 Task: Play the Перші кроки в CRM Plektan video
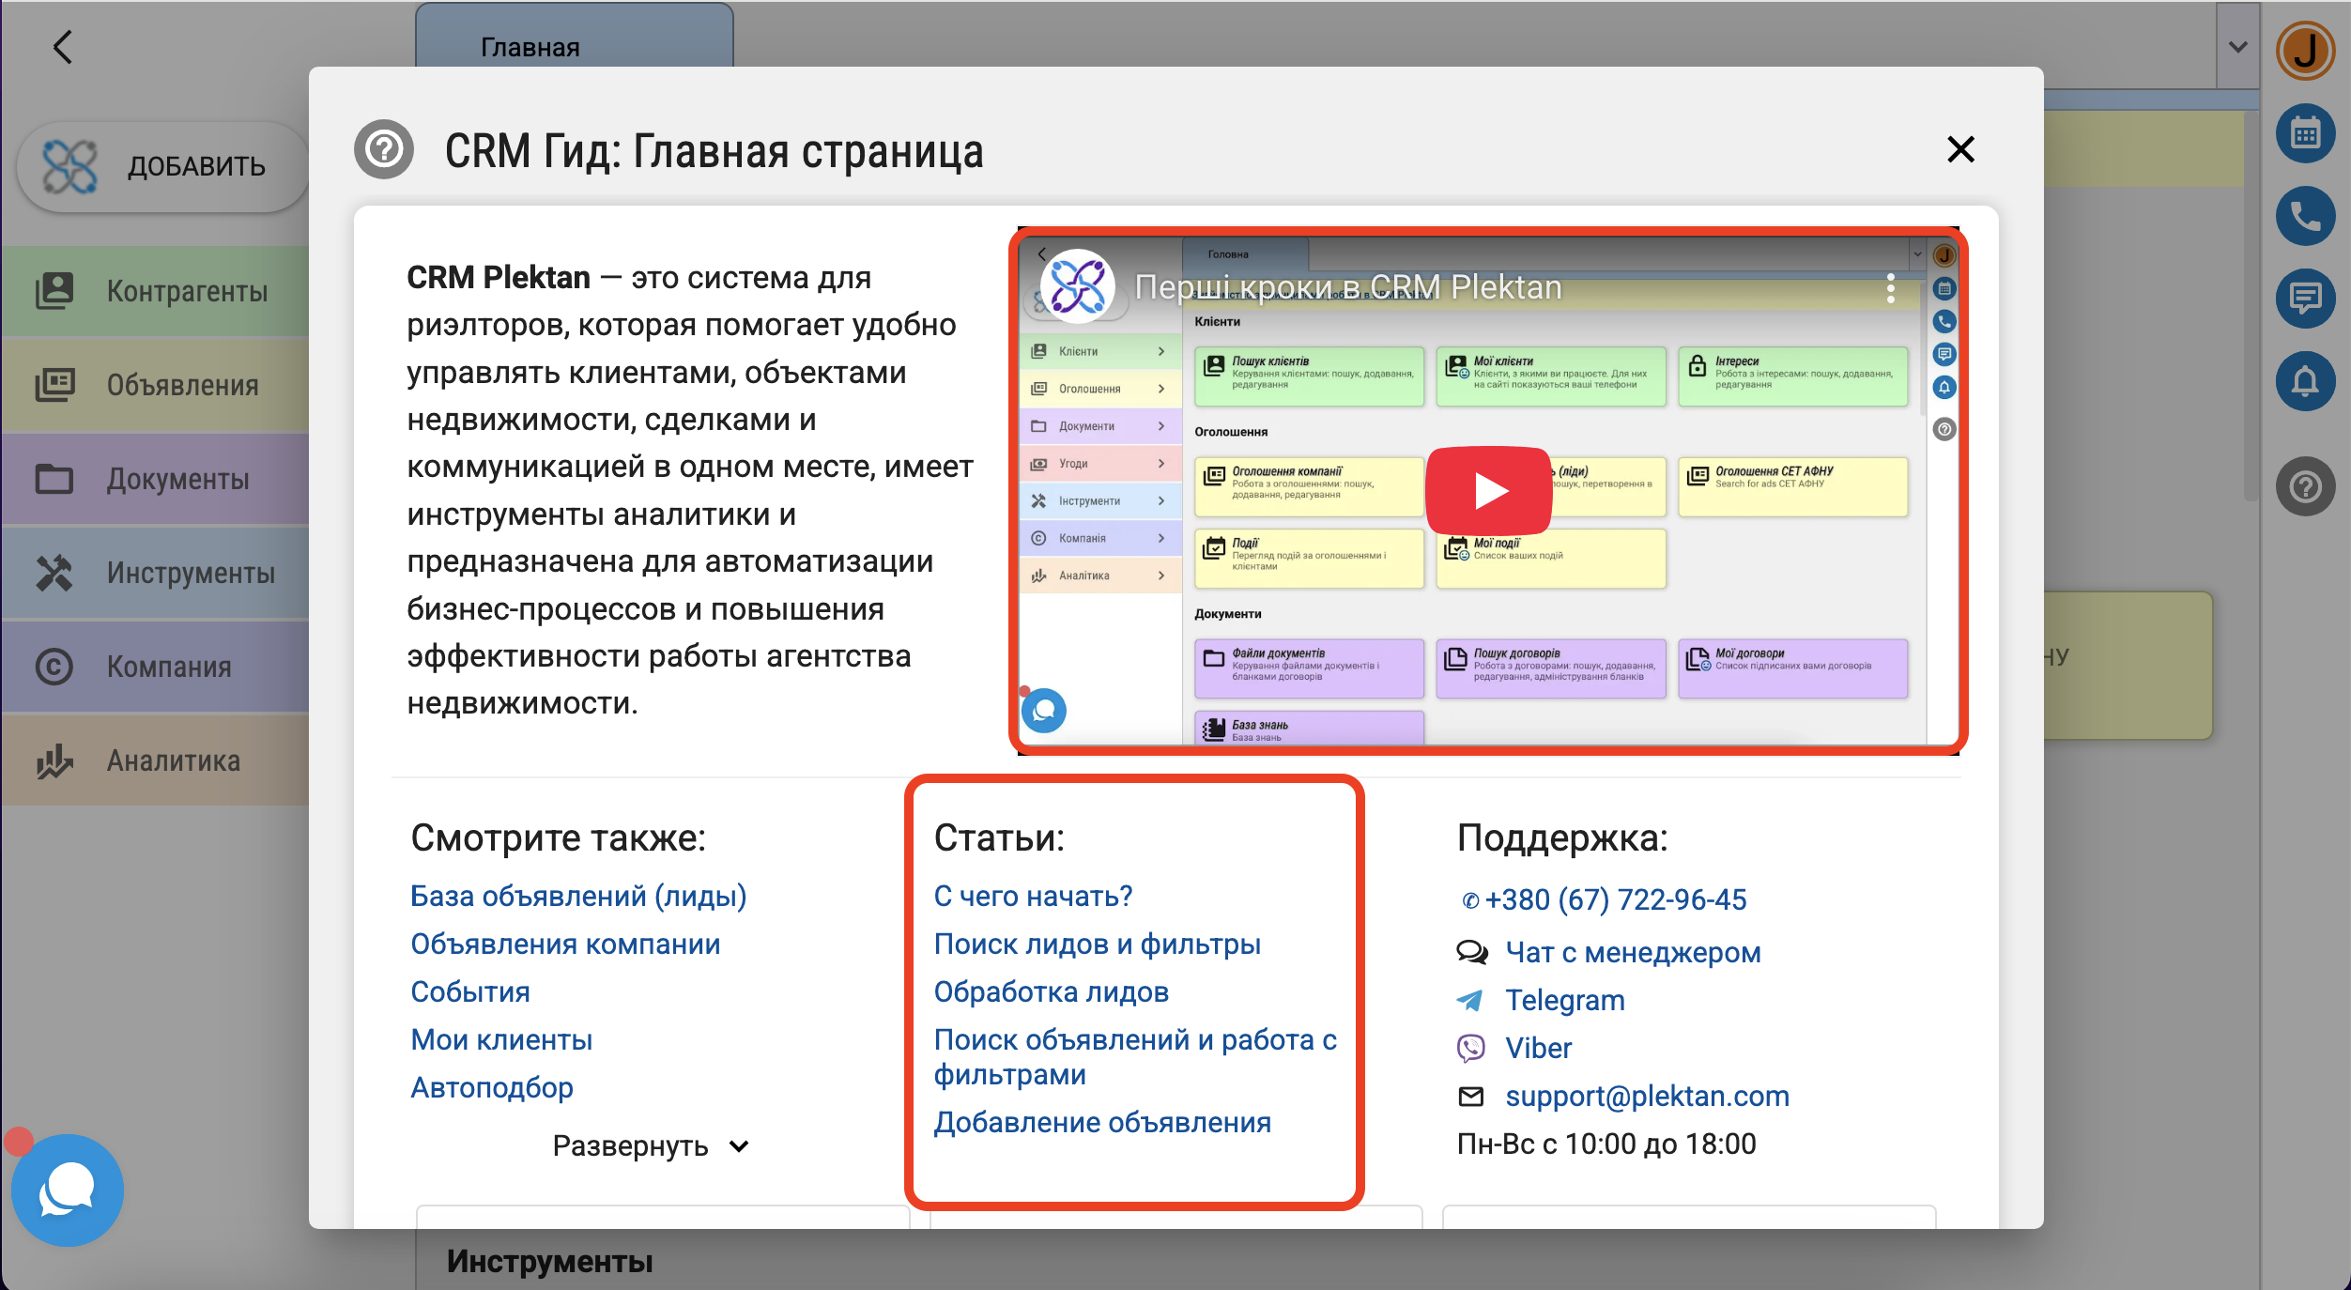pyautogui.click(x=1489, y=491)
